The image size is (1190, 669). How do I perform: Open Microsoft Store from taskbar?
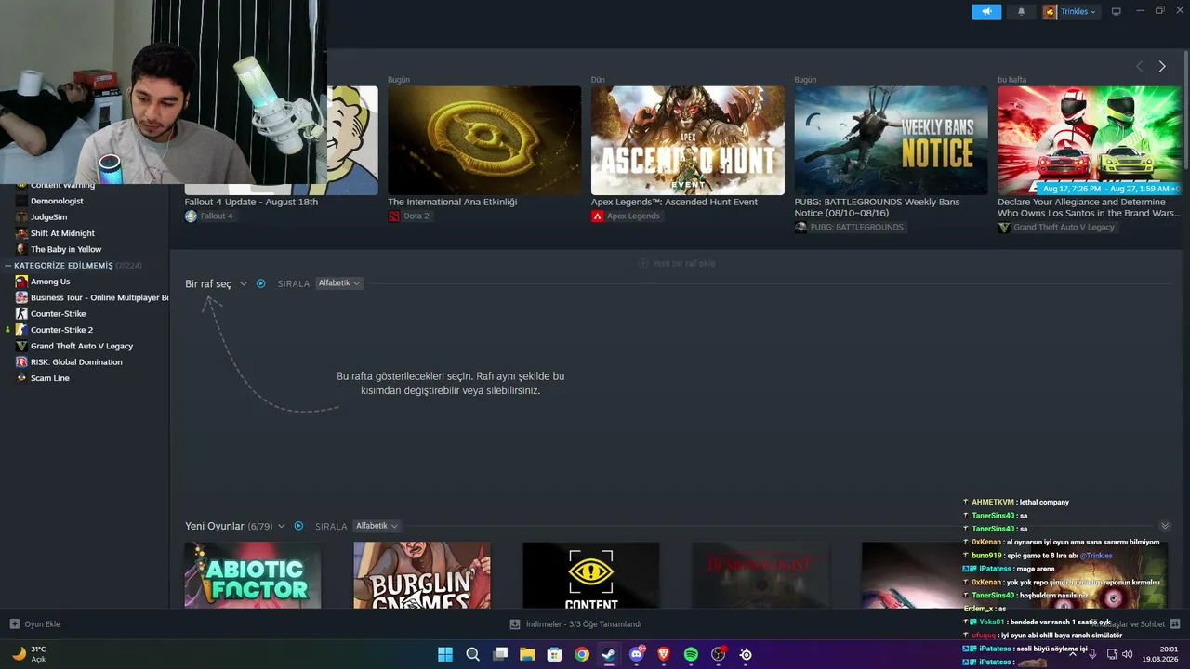pos(554,654)
